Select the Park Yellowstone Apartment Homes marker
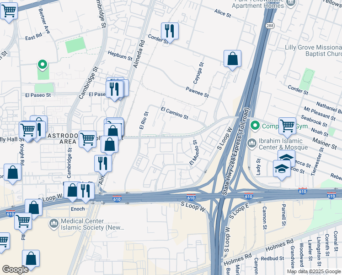 pyautogui.click(x=291, y=3)
